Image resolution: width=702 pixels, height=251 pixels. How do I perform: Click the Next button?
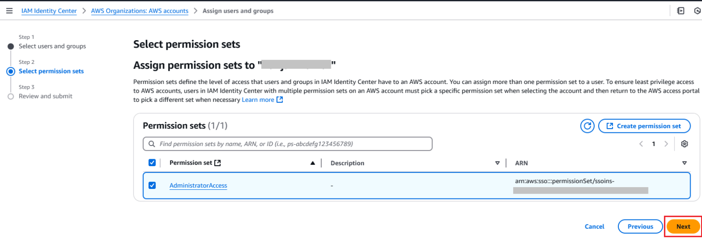tap(683, 226)
